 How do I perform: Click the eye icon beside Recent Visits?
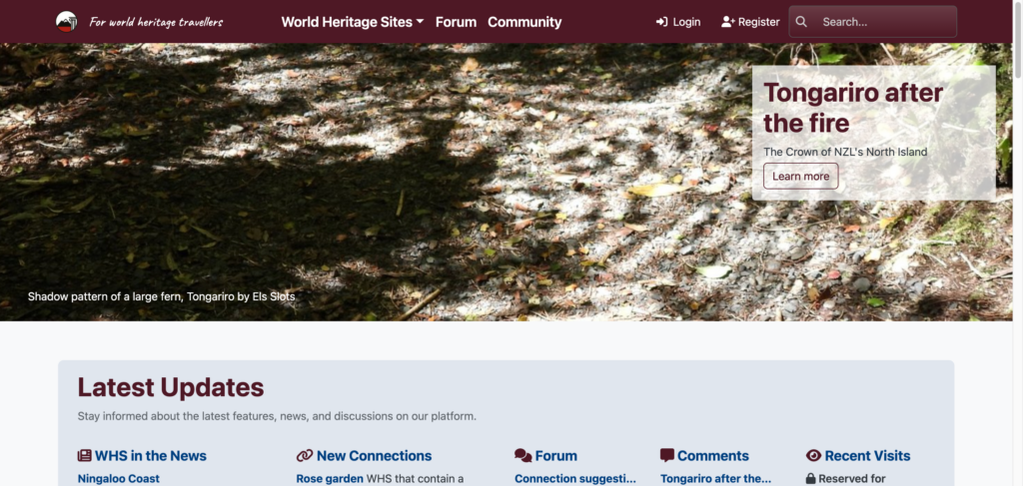tap(813, 456)
